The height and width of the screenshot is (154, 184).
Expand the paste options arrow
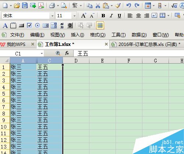(112, 6)
